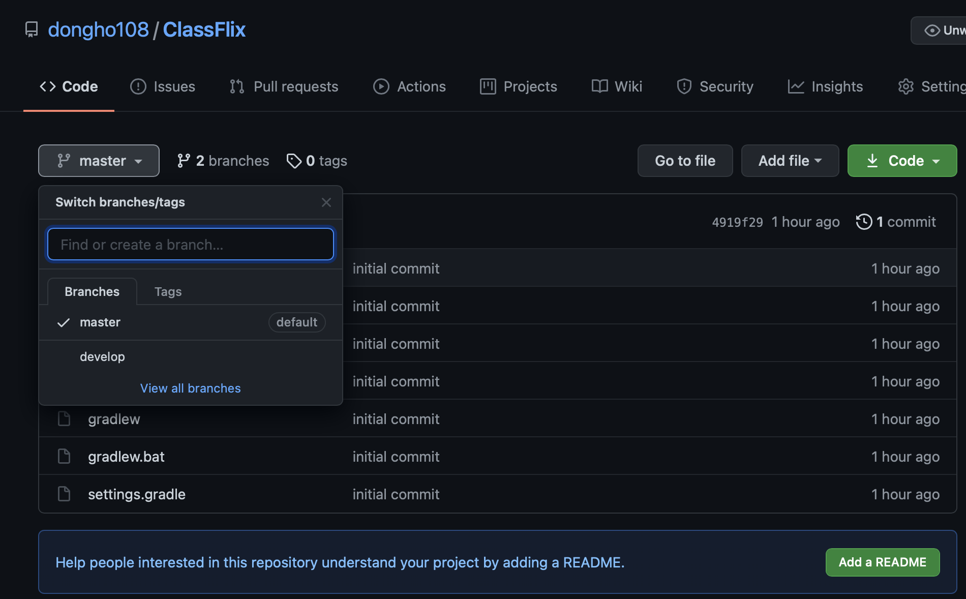Click the Go to file button
Screen dimensions: 966x599
pos(685,161)
